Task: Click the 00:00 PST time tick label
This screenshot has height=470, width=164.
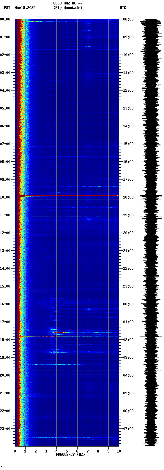Action: tap(5, 19)
